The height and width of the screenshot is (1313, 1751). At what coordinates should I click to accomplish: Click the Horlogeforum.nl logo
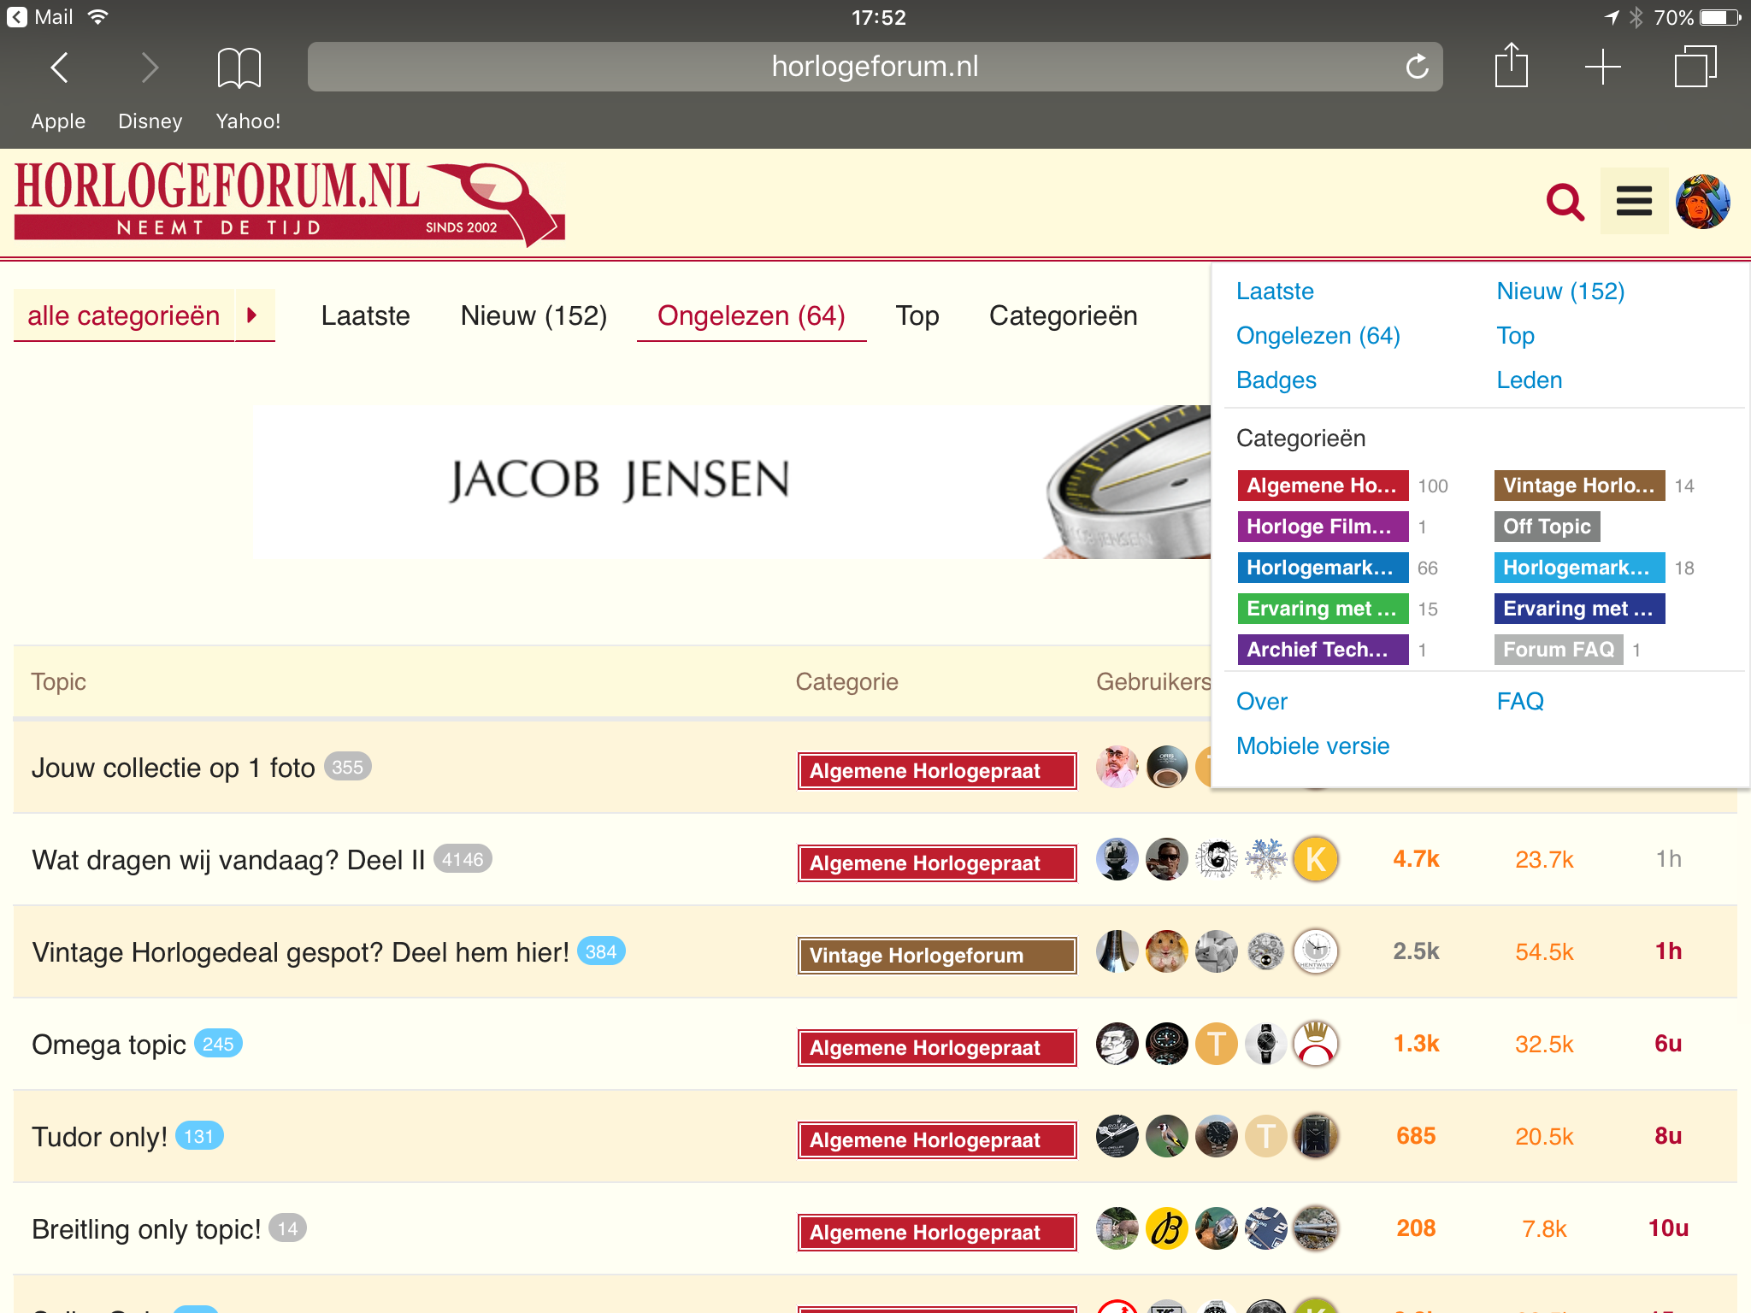(x=289, y=203)
